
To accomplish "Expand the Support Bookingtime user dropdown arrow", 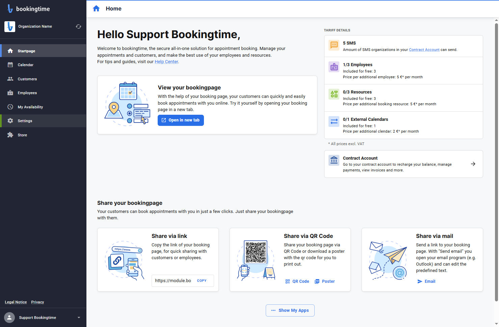I will [x=79, y=318].
